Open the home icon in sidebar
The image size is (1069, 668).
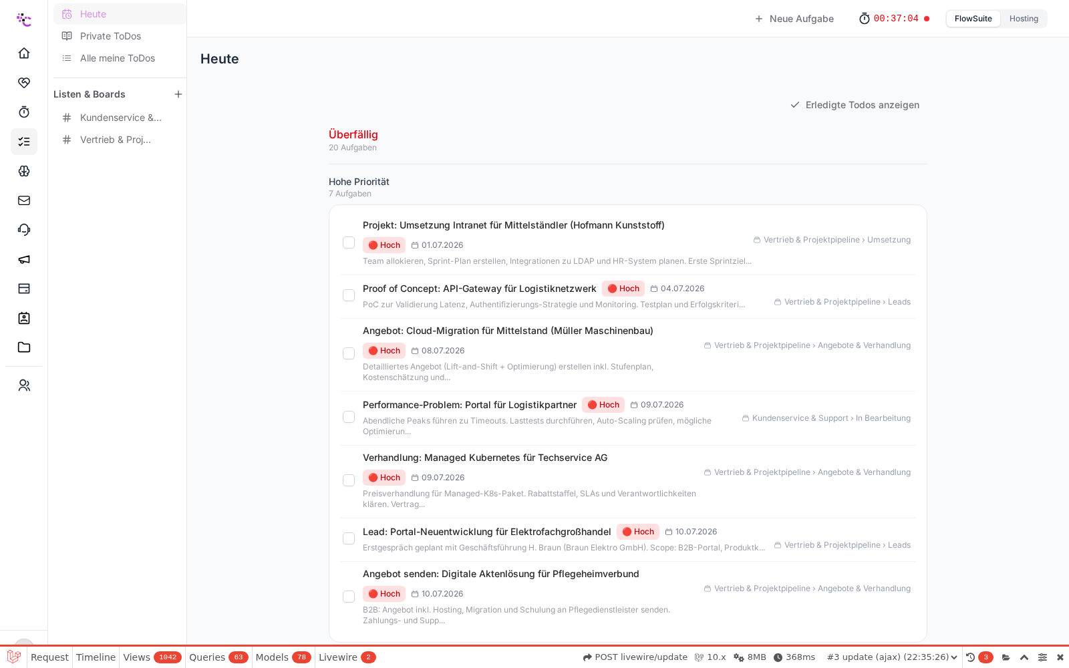[x=24, y=53]
